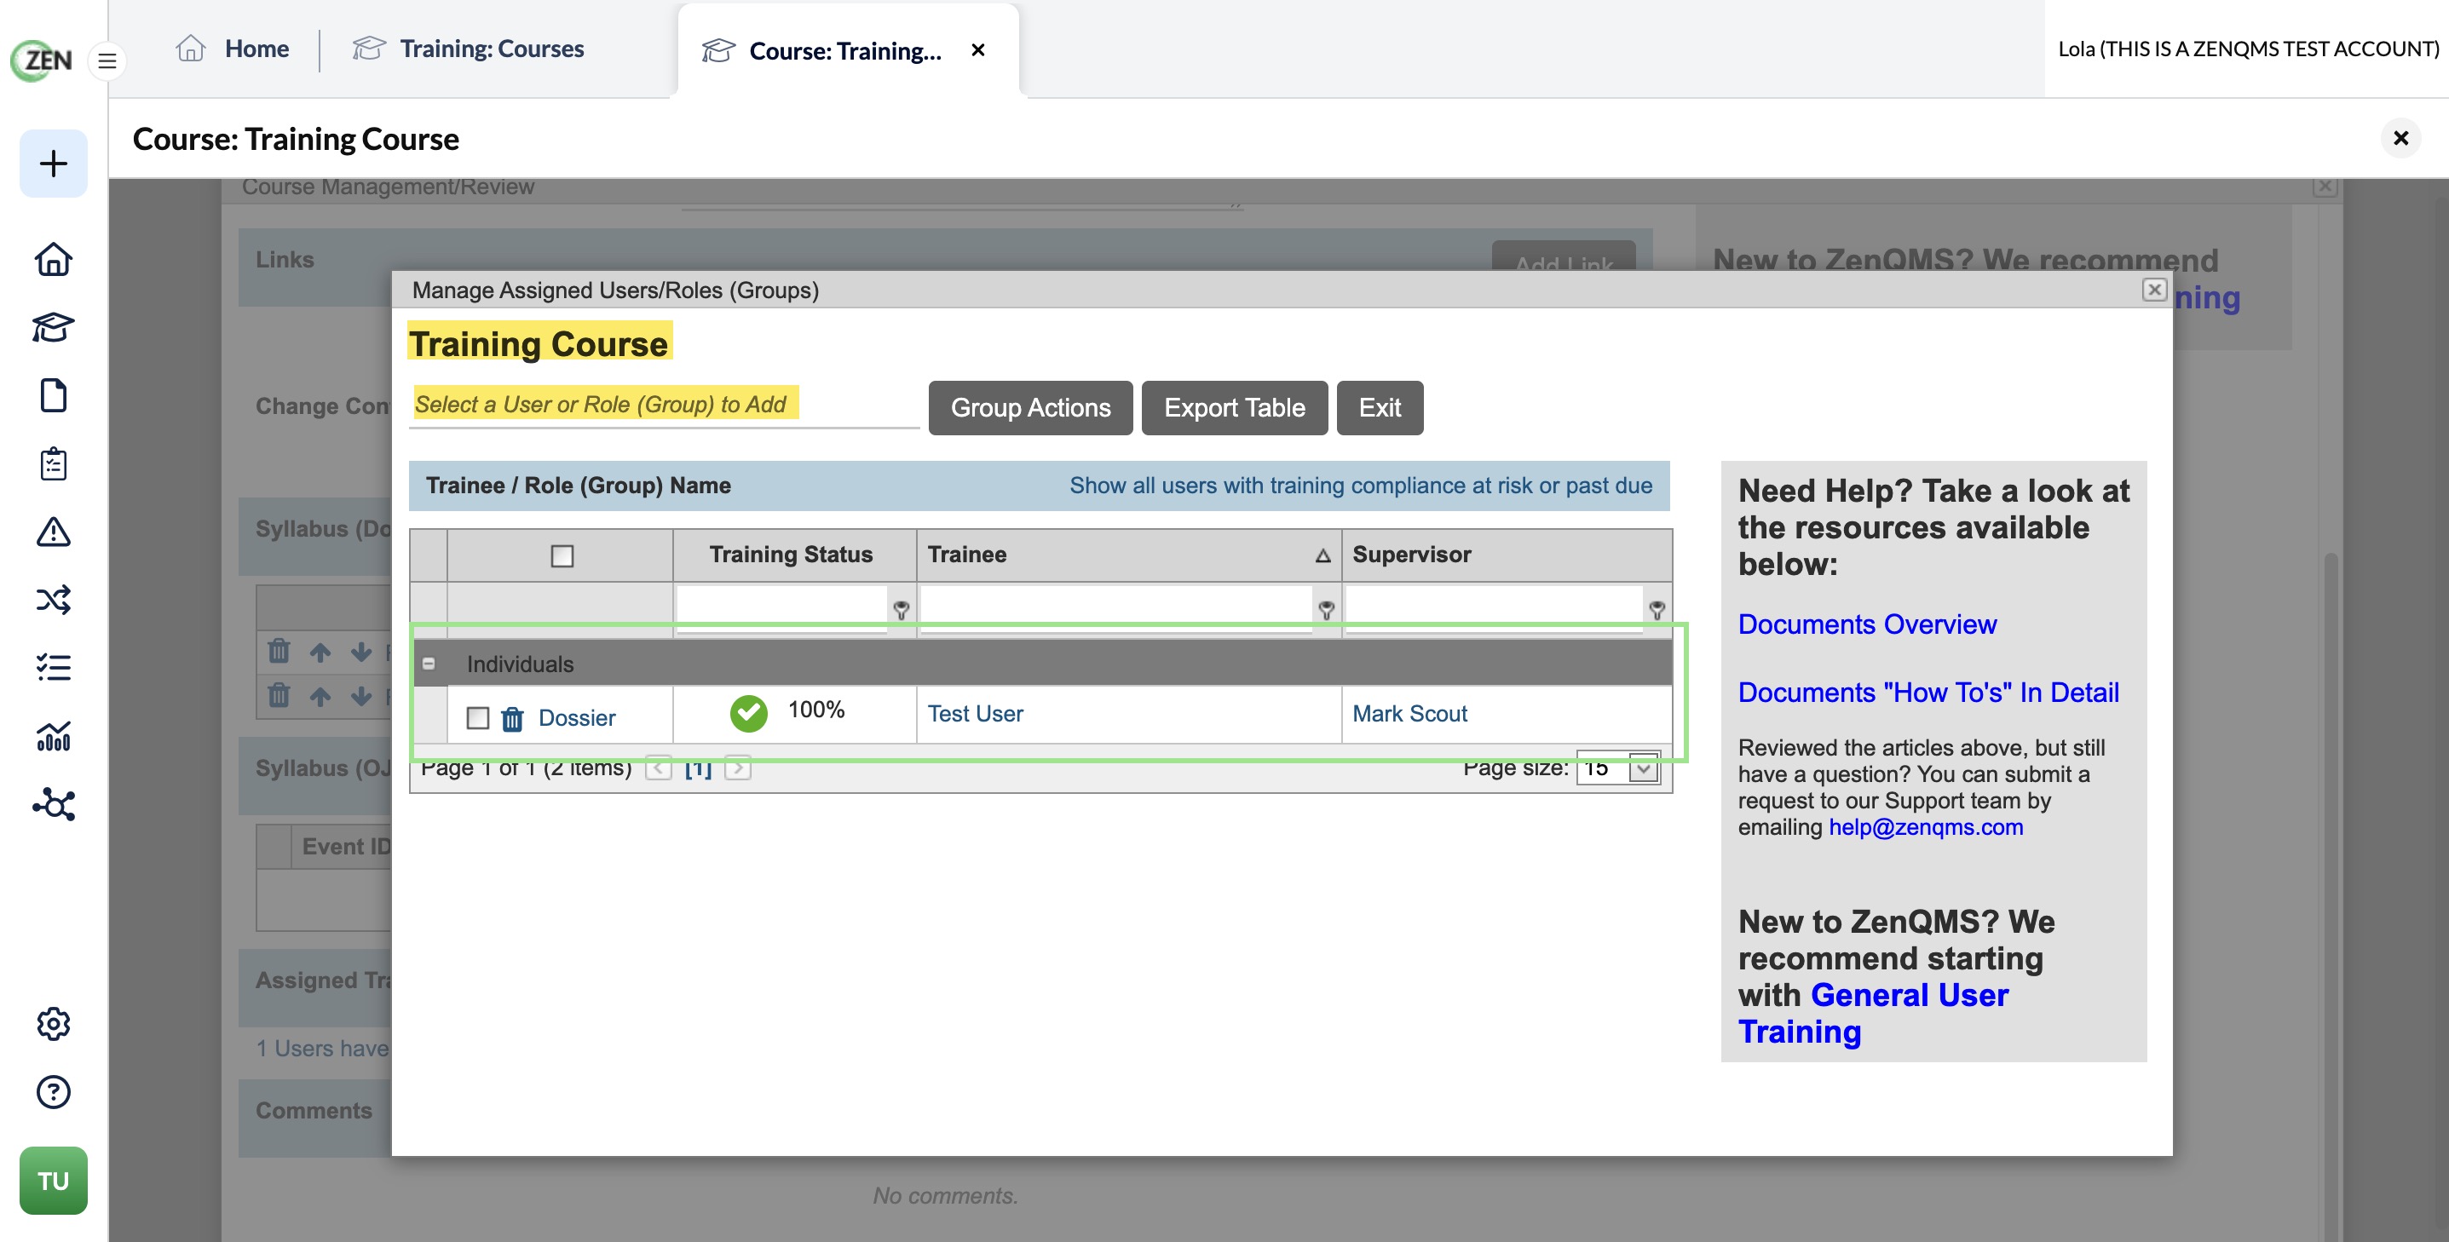Click the TU user avatar
2449x1242 pixels.
pos(53,1180)
